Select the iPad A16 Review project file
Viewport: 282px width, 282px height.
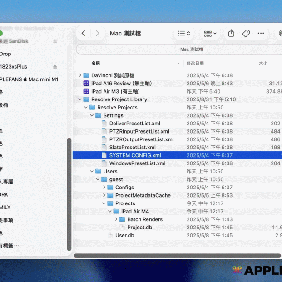click(121, 84)
